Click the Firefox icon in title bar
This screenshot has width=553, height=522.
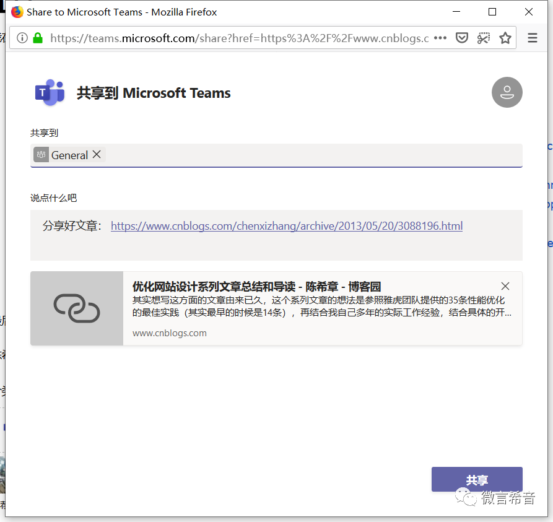click(x=17, y=12)
